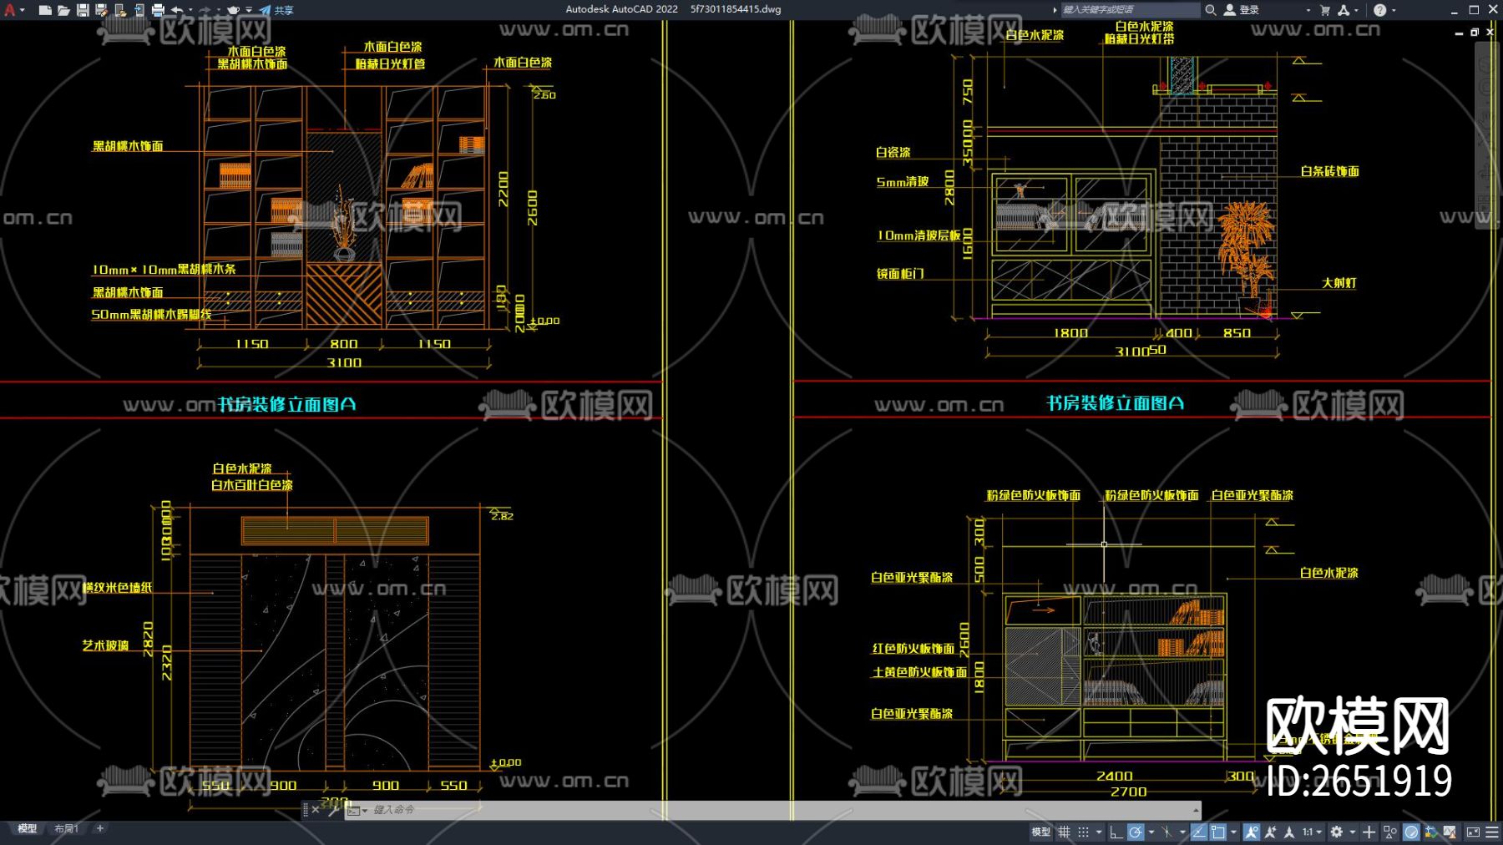Open the annotation scale 1:1 dropdown

[x=1312, y=832]
